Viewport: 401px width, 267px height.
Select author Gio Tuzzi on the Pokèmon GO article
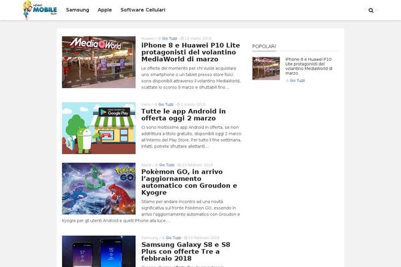(x=166, y=165)
